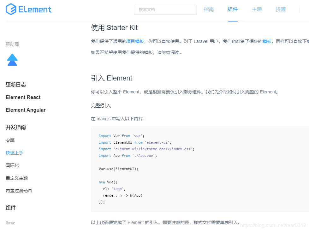Click the sentence 以上代码便完成了 Element 的引入
The image size is (309, 231).
pyautogui.click(x=165, y=222)
